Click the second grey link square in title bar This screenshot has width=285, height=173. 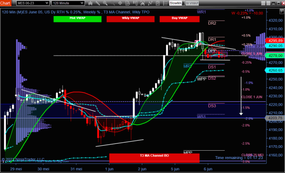(268, 3)
